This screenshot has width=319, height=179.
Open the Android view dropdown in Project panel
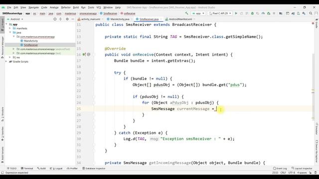click(x=15, y=19)
